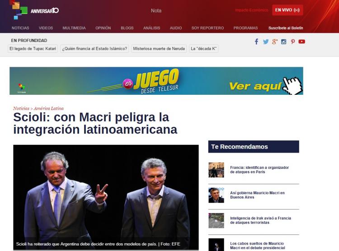
Task: Open the Impacto Económico link
Action: (251, 10)
